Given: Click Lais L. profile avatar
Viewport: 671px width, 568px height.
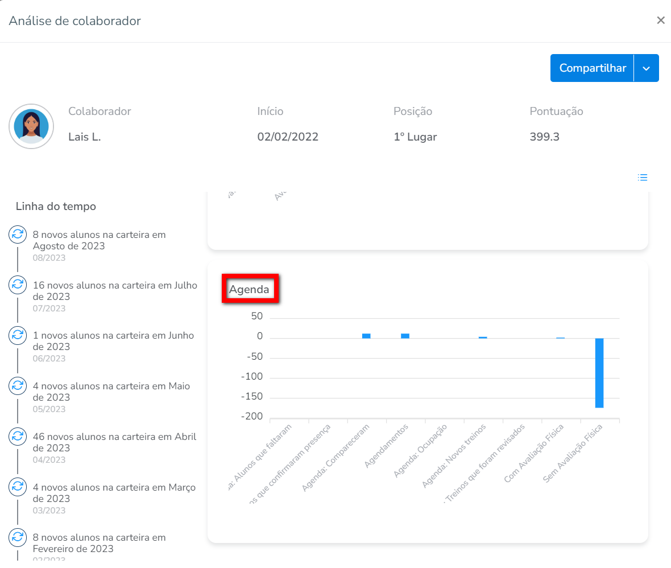Looking at the screenshot, I should [31, 126].
